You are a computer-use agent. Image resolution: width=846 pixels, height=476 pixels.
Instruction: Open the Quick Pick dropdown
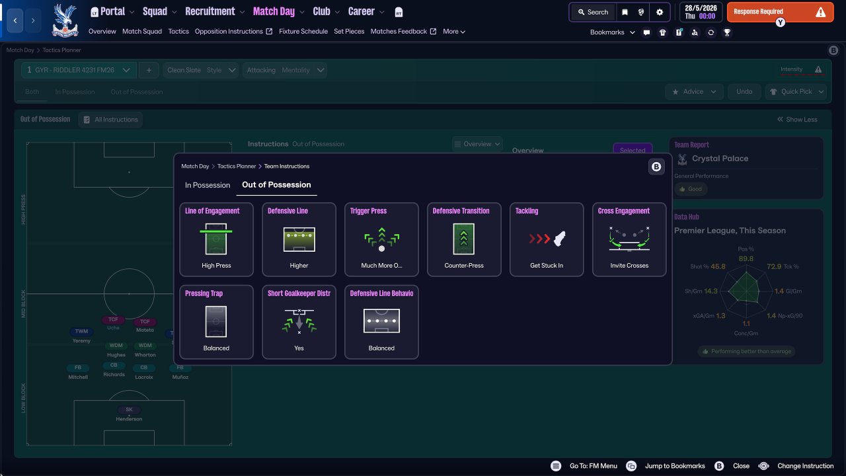click(796, 92)
